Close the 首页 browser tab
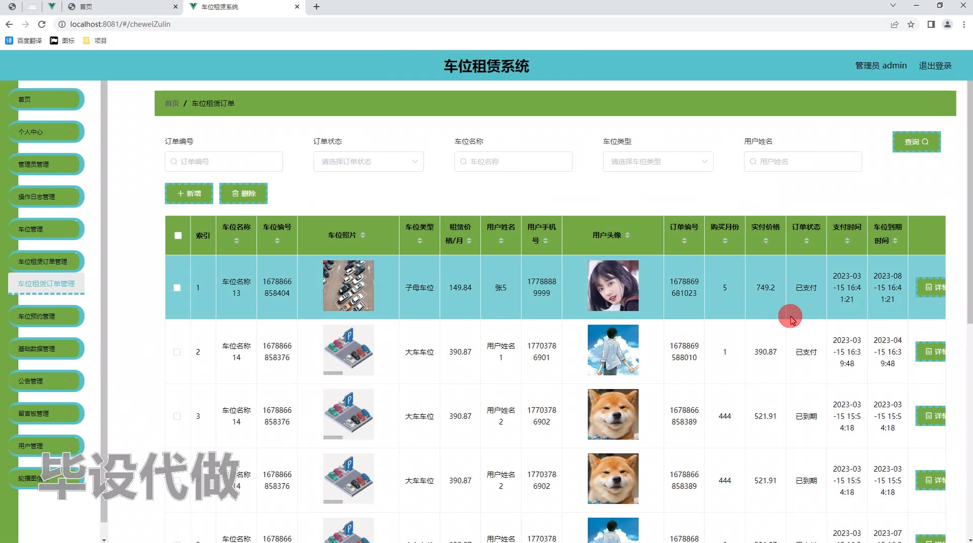The image size is (973, 543). pos(175,7)
